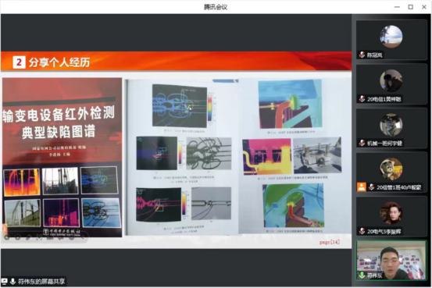Click muted microphone icon on 机械一班 tile
432x288 pixels.
click(x=362, y=143)
